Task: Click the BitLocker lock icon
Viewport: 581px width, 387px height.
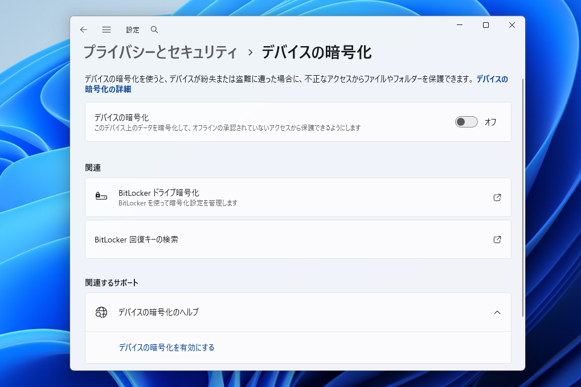Action: (101, 197)
